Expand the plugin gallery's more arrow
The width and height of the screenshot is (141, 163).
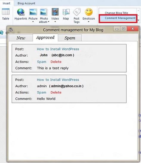pyautogui.click(x=138, y=20)
